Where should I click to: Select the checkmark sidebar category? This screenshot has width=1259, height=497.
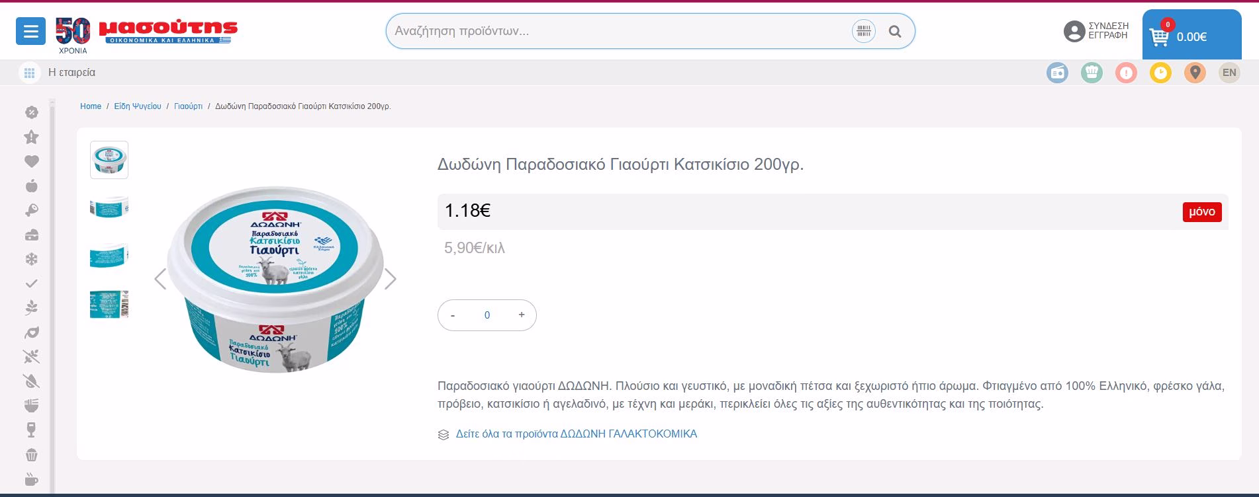tap(32, 284)
